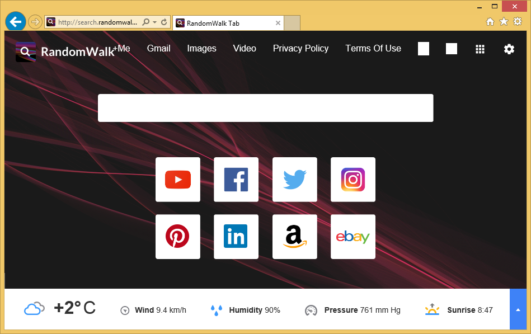
Task: Open browser Tools gear icon
Action: click(x=518, y=21)
